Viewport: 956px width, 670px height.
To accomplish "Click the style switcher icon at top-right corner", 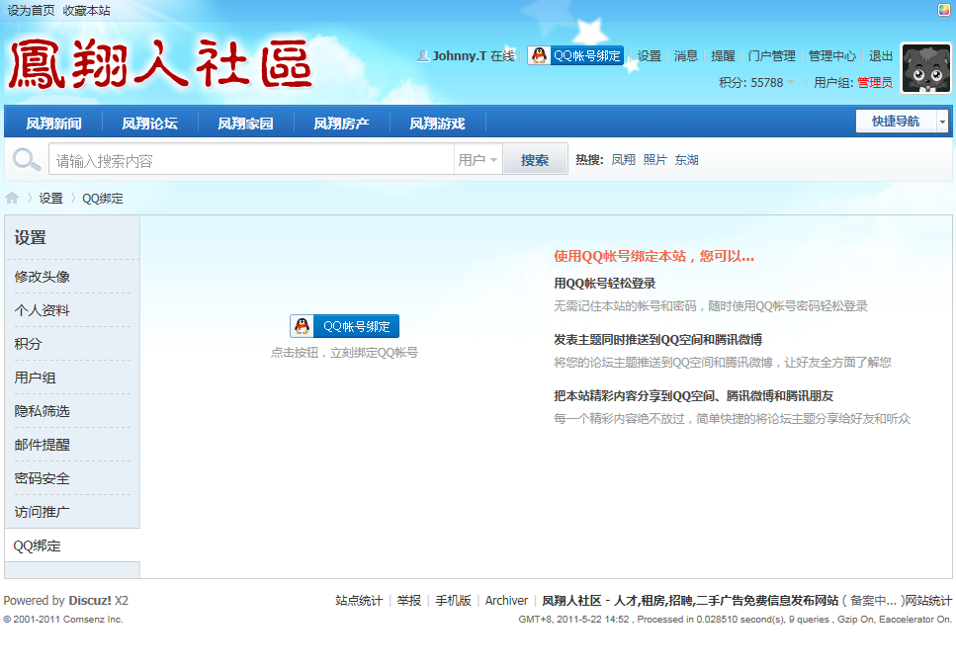I will (945, 10).
